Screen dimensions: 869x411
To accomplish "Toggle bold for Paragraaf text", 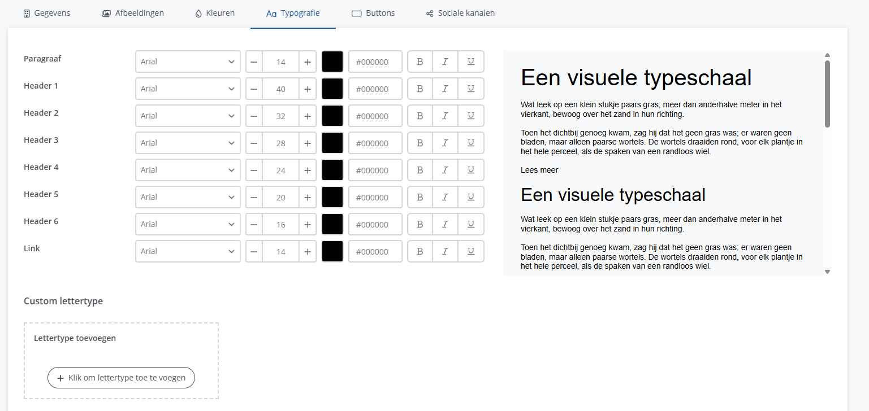I will pos(420,62).
